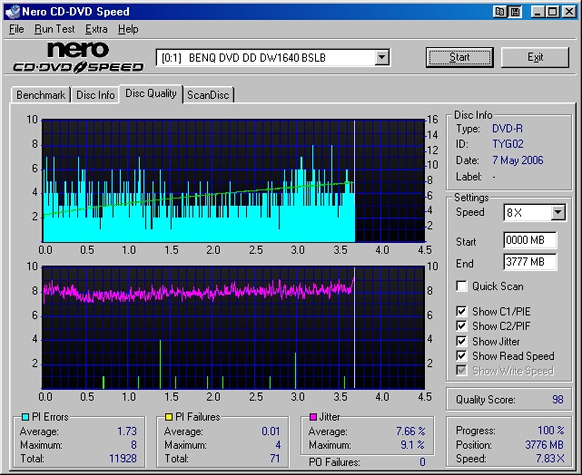Image resolution: width=582 pixels, height=475 pixels.
Task: Uncheck Show C2/PIF checkbox
Action: coord(461,326)
